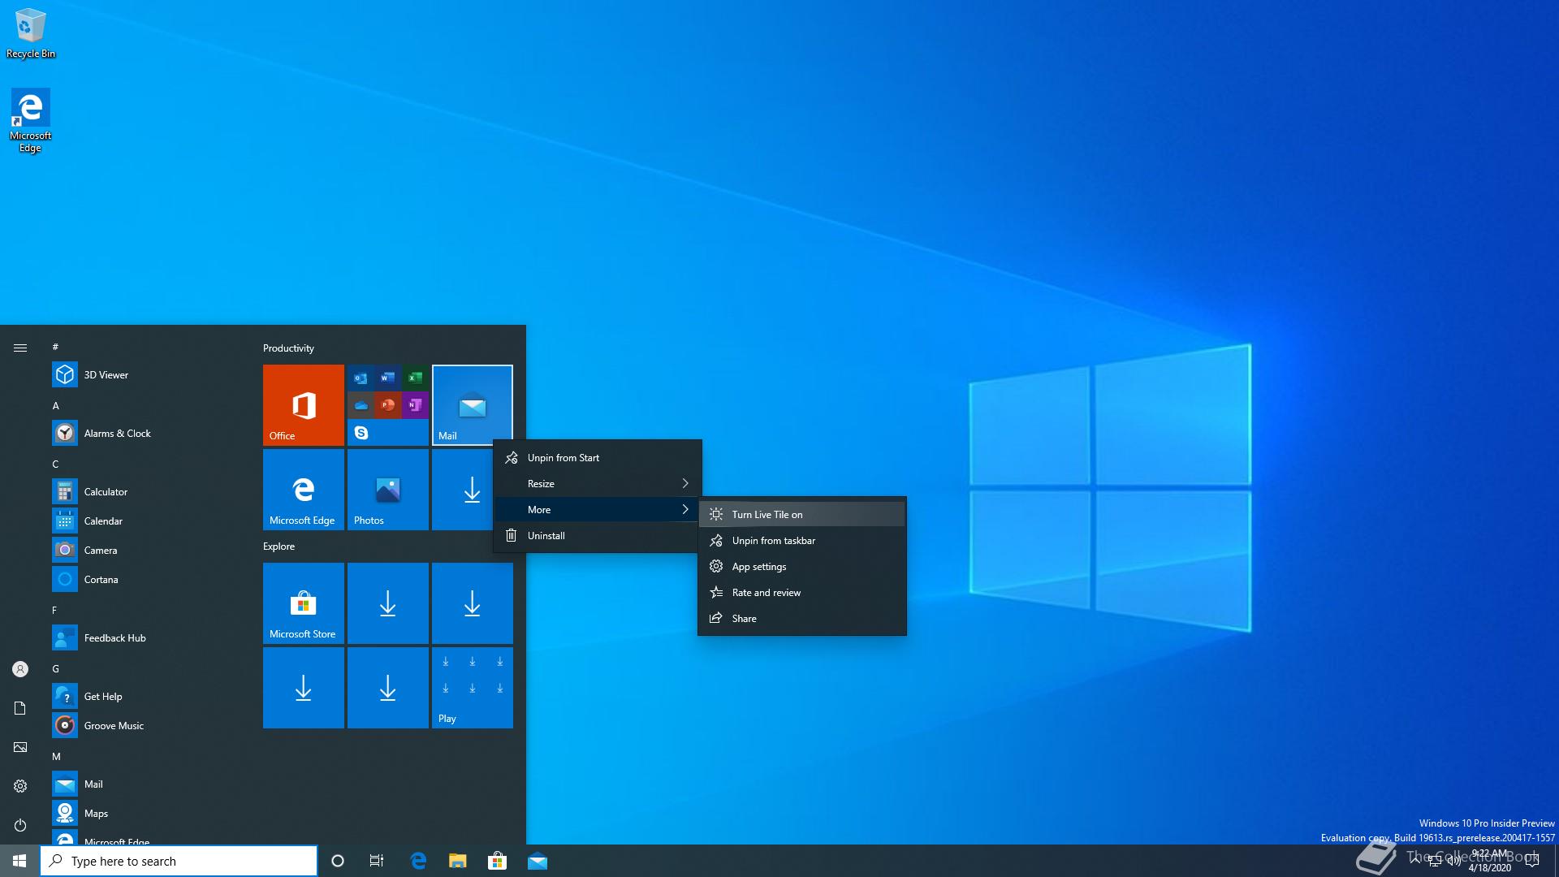The height and width of the screenshot is (877, 1559).
Task: Expand the Start menu hamburger button
Action: tap(20, 348)
